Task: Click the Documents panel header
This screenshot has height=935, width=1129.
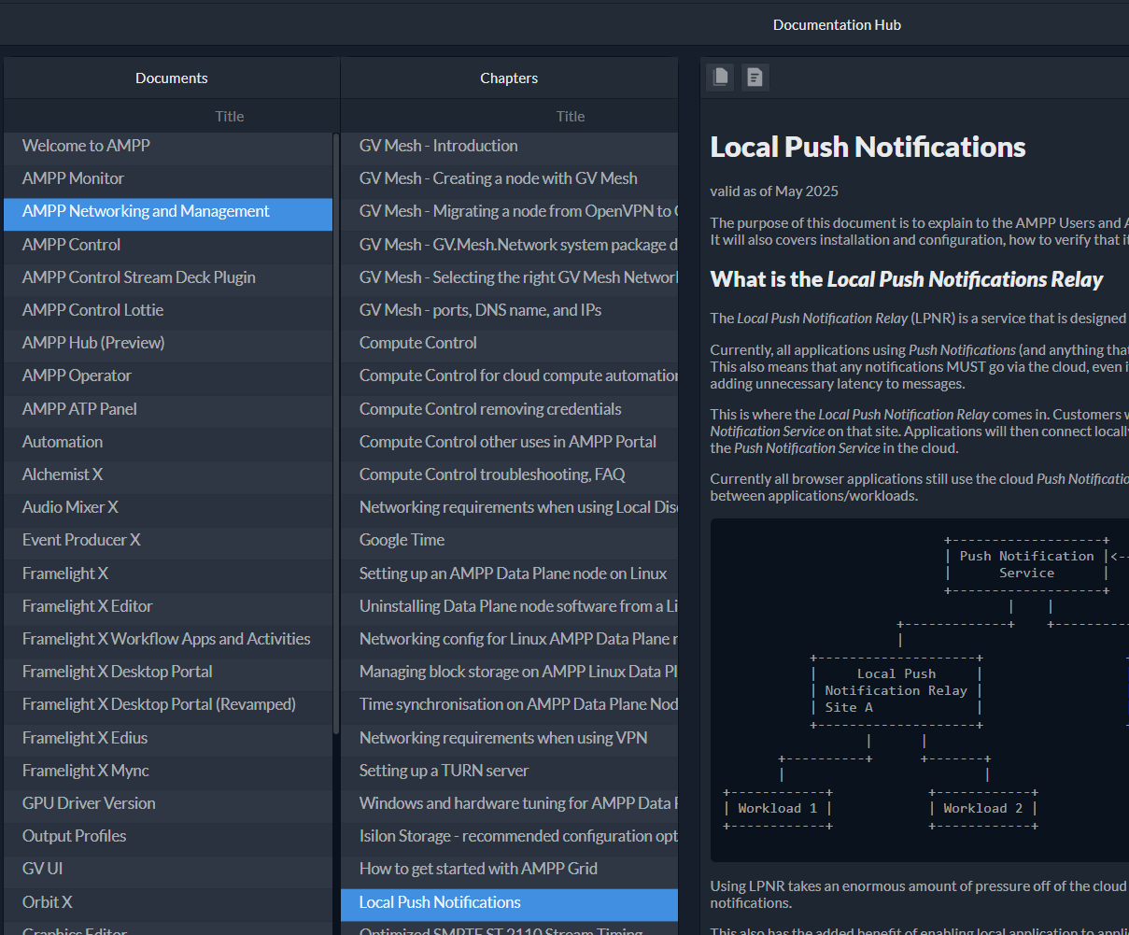Action: point(171,78)
